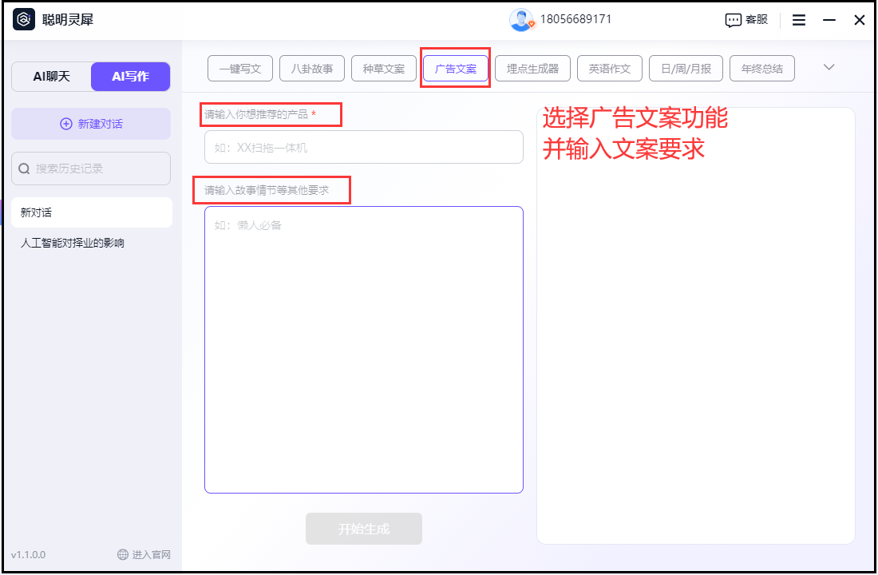Click the 聪明灵犀 app logo

click(x=22, y=19)
